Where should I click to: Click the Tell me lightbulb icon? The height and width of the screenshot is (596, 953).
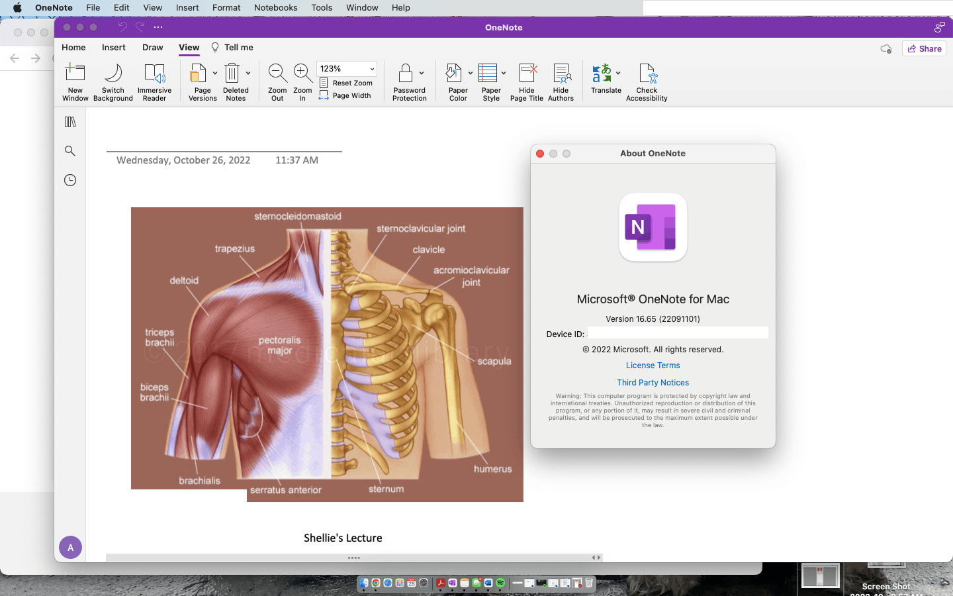(x=215, y=48)
